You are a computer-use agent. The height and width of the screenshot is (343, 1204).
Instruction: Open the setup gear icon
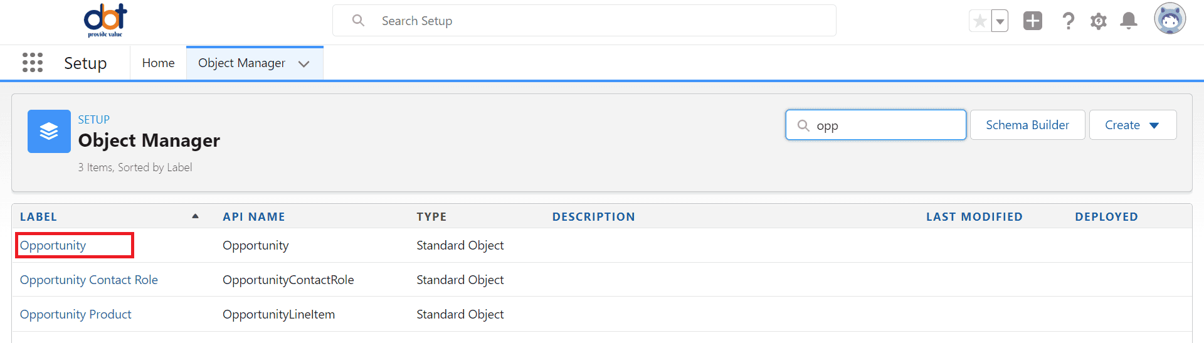point(1099,21)
